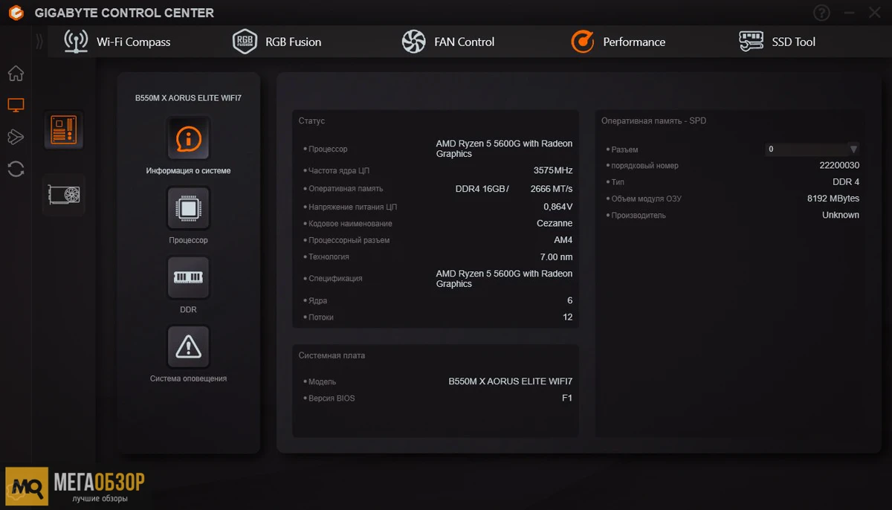Open the arrow-shaped sidebar icon
Image resolution: width=892 pixels, height=510 pixels.
[x=16, y=137]
